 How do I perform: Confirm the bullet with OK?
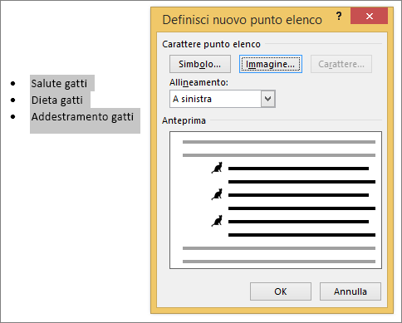pyautogui.click(x=281, y=291)
